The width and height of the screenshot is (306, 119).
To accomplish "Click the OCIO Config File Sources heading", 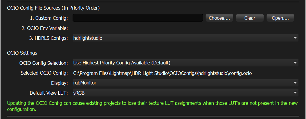I will pos(53,8).
